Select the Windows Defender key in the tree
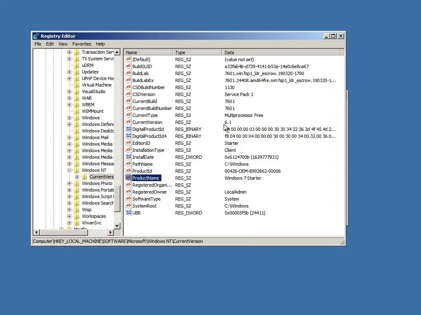Screen dimensions: 421x315 pos(98,124)
